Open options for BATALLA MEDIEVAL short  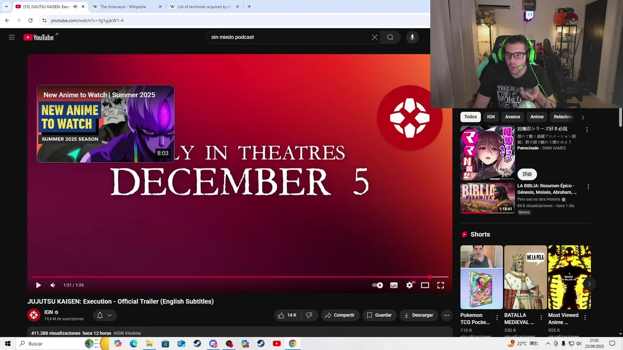tap(541, 317)
